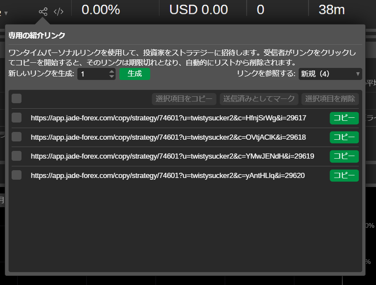Screen dimensions: 376x285
Task: Expand the strategy name dropdown arrow
Action: pos(6,13)
